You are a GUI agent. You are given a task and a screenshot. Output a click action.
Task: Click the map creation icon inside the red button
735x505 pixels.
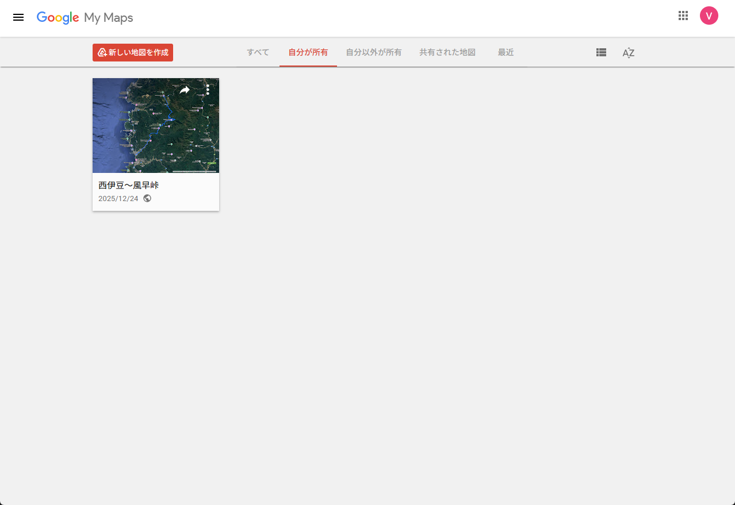click(x=102, y=52)
